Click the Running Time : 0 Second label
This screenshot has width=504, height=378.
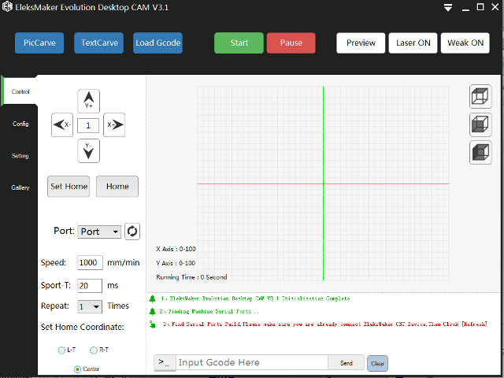coord(191,277)
